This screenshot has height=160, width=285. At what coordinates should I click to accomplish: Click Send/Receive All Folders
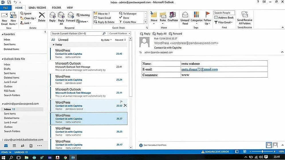245,18
